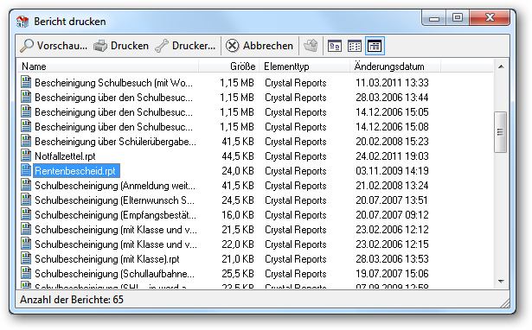This screenshot has height=330, width=532.
Task: Switch to large icons view
Action: tap(335, 46)
